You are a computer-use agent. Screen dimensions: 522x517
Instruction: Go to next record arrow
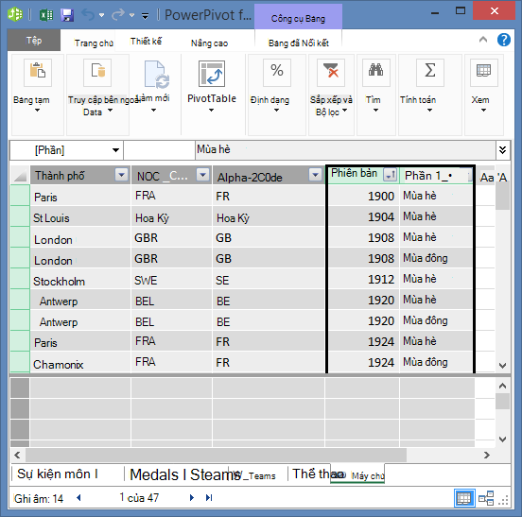click(x=191, y=498)
